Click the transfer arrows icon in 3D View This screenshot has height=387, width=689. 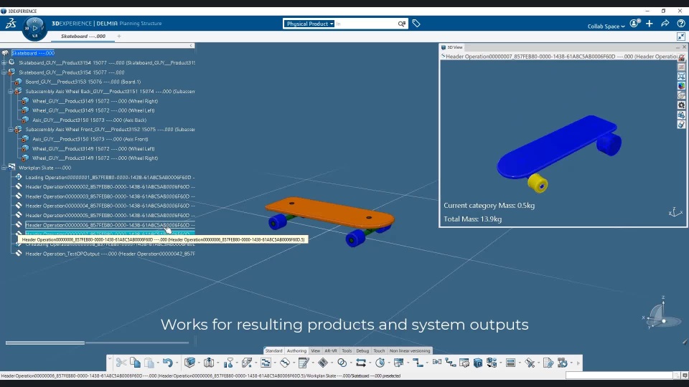681,115
